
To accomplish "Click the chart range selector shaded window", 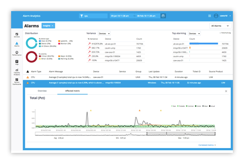I will pos(181,134).
